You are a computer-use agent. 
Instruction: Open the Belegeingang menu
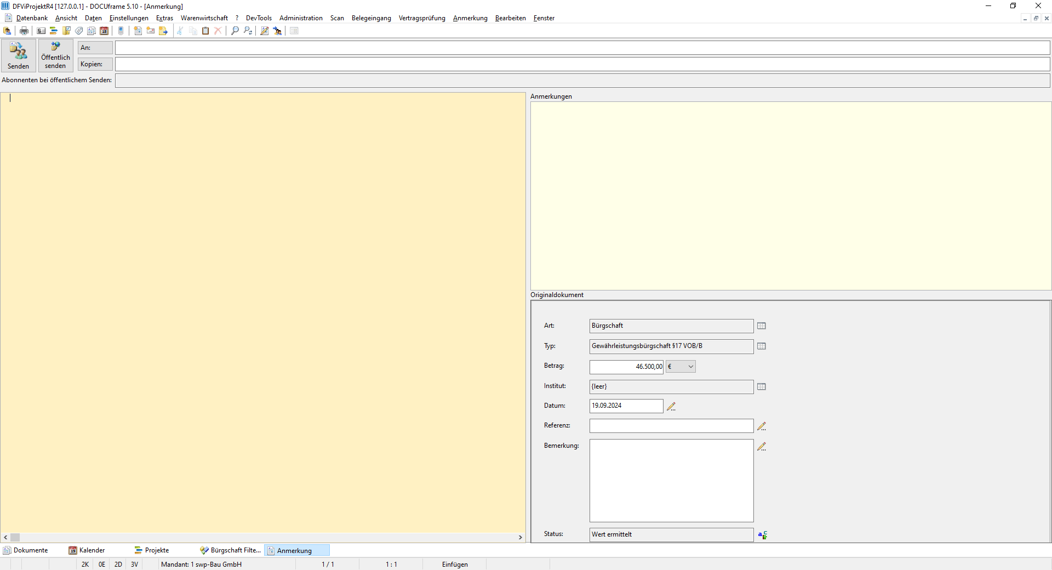tap(371, 18)
